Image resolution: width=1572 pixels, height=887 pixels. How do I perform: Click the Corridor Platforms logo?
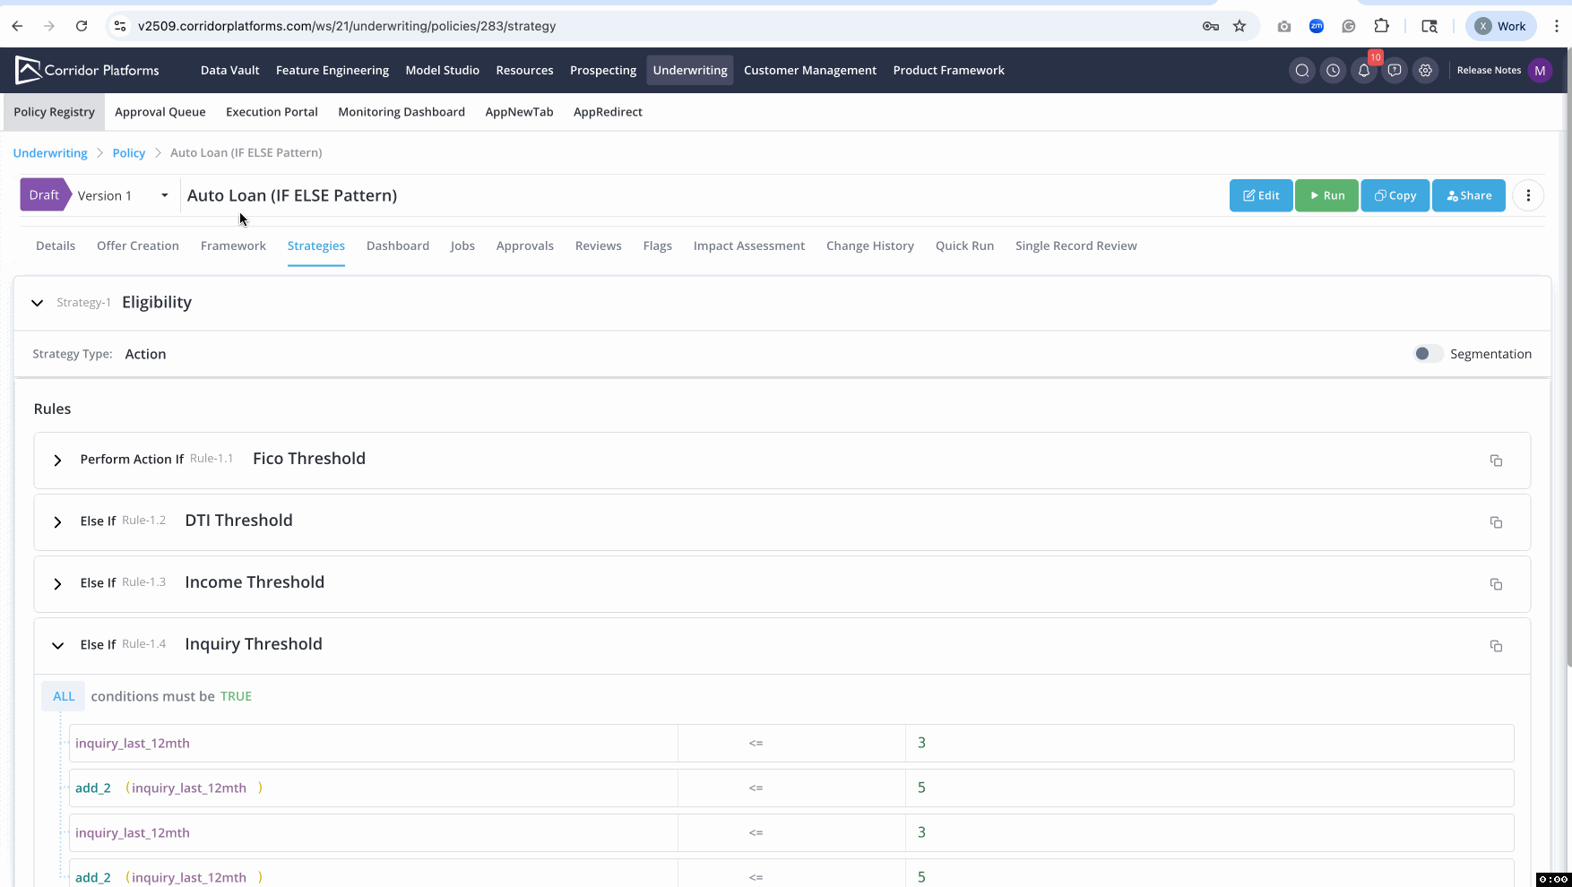87,70
